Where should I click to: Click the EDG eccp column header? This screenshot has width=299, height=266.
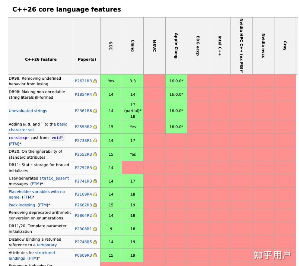(198, 46)
